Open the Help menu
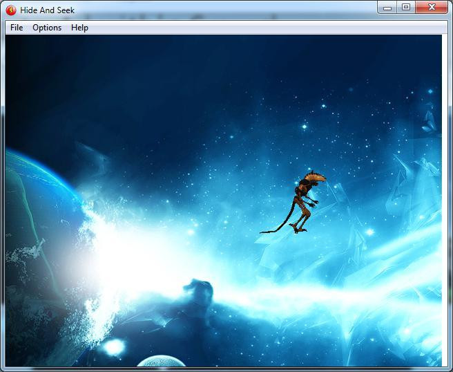The image size is (453, 372). [x=79, y=28]
